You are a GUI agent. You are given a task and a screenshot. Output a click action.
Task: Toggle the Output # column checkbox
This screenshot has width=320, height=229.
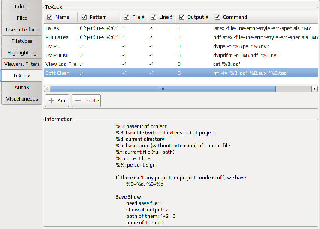(182, 17)
